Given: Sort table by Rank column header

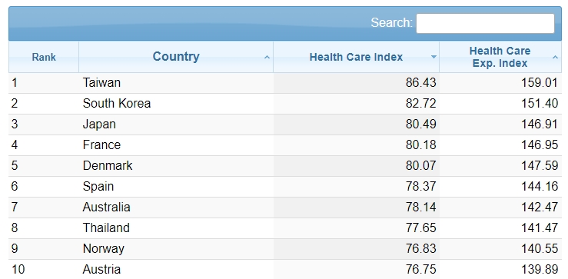Looking at the screenshot, I should tap(44, 57).
